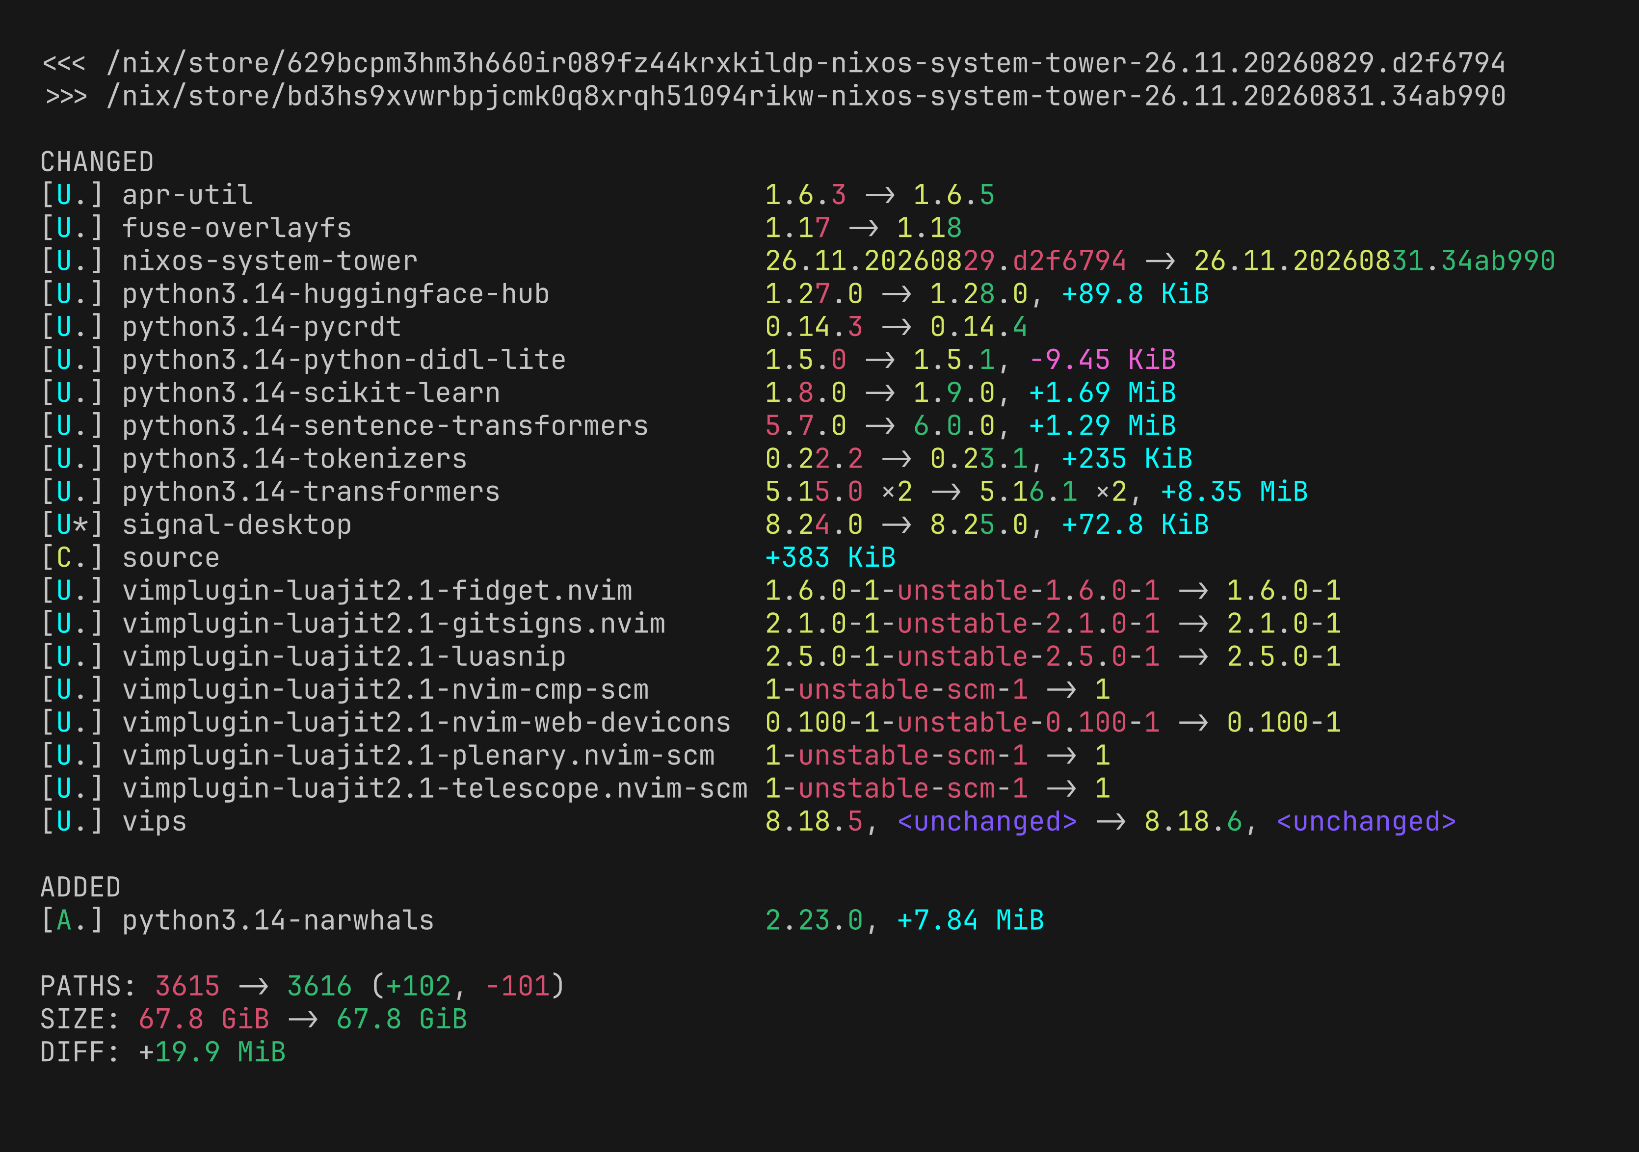Viewport: 1639px width, 1152px height.
Task: Click the +8.35 MiB size change
Action: (x=1234, y=492)
